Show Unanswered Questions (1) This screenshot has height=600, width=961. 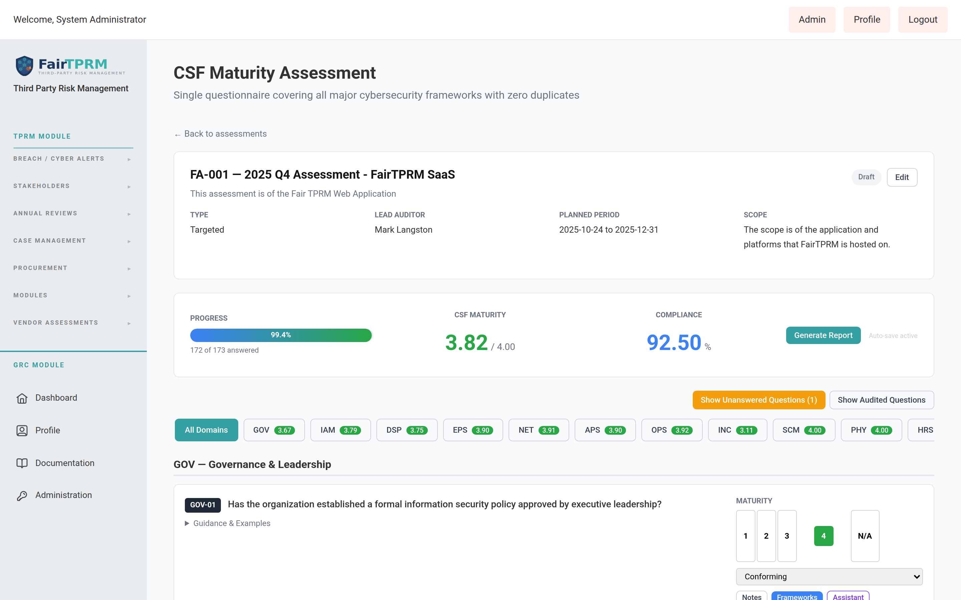pyautogui.click(x=758, y=400)
